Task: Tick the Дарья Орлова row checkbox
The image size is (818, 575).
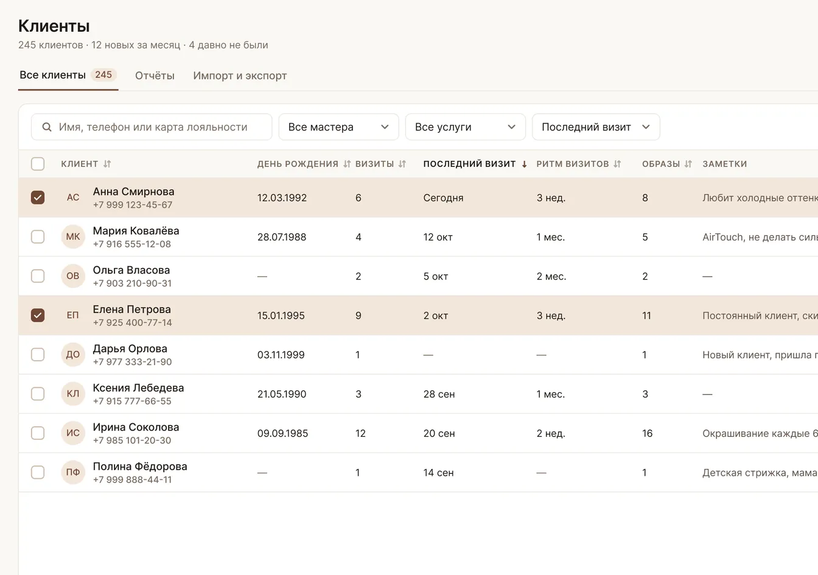Action: 38,355
